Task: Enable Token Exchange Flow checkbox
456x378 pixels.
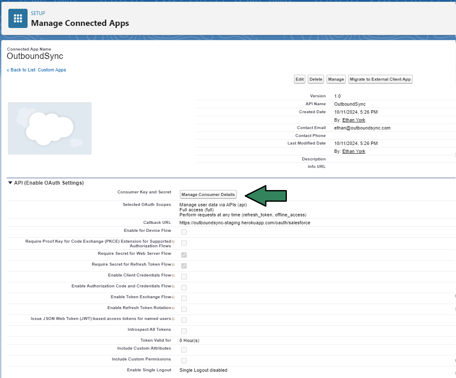Action: click(184, 298)
